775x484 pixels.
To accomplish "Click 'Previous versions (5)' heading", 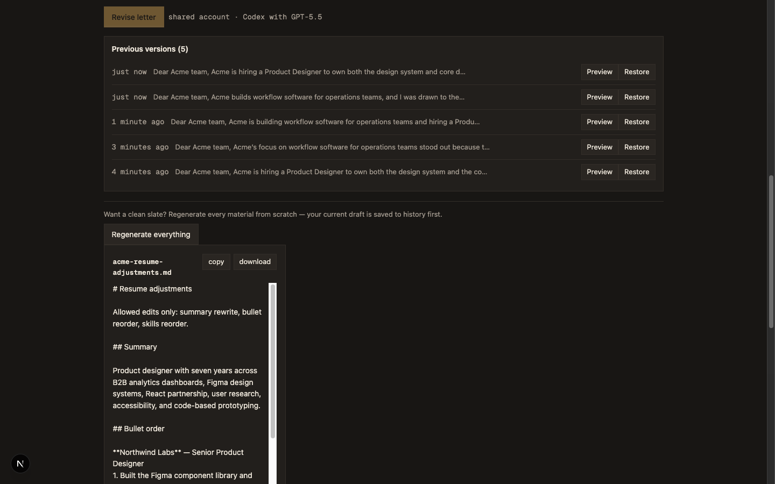I will pyautogui.click(x=150, y=49).
